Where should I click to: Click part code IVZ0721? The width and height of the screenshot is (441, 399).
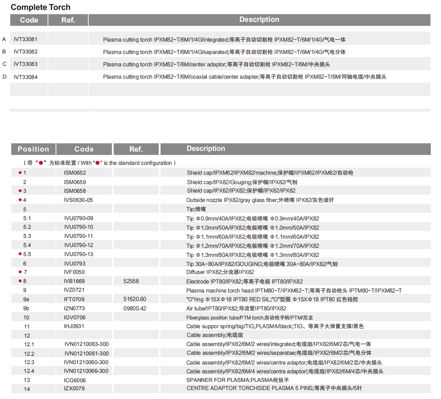coord(74,290)
